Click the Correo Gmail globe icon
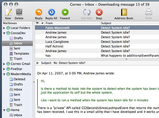 click(x=8, y=64)
